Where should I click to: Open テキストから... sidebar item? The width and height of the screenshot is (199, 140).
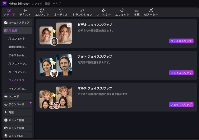17,56
